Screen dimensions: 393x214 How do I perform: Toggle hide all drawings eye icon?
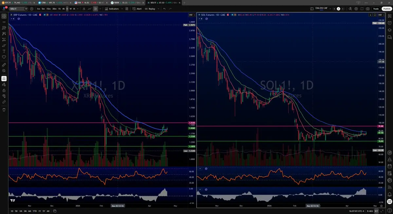click(4, 96)
